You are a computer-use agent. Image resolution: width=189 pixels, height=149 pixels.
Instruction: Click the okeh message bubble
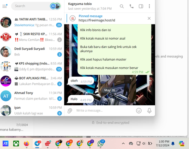(x=81, y=81)
